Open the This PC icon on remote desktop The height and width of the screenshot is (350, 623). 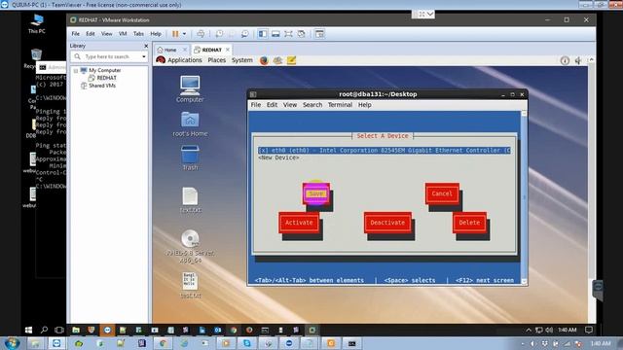[x=37, y=23]
